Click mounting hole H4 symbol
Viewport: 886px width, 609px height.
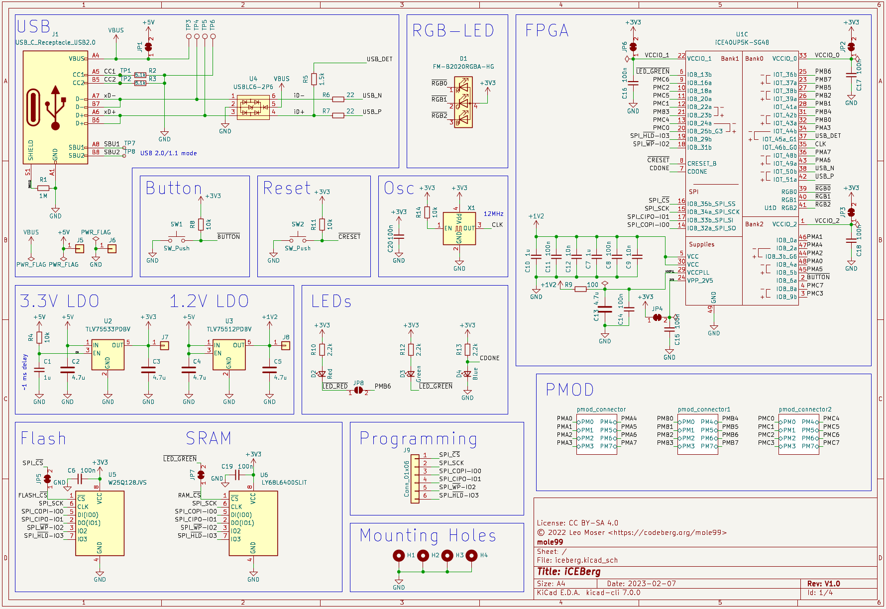point(471,555)
